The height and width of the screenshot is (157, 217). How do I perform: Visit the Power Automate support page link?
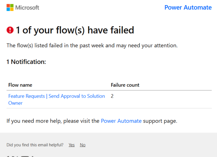pos(121,121)
